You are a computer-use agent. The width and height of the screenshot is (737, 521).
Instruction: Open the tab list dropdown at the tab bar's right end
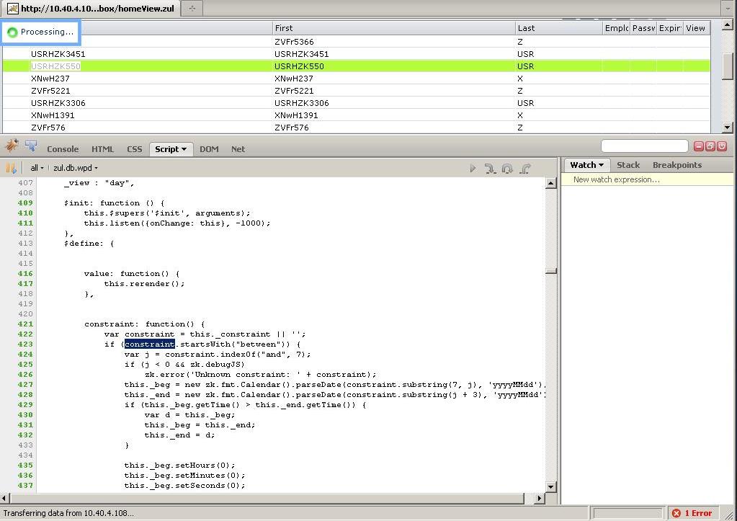(728, 9)
